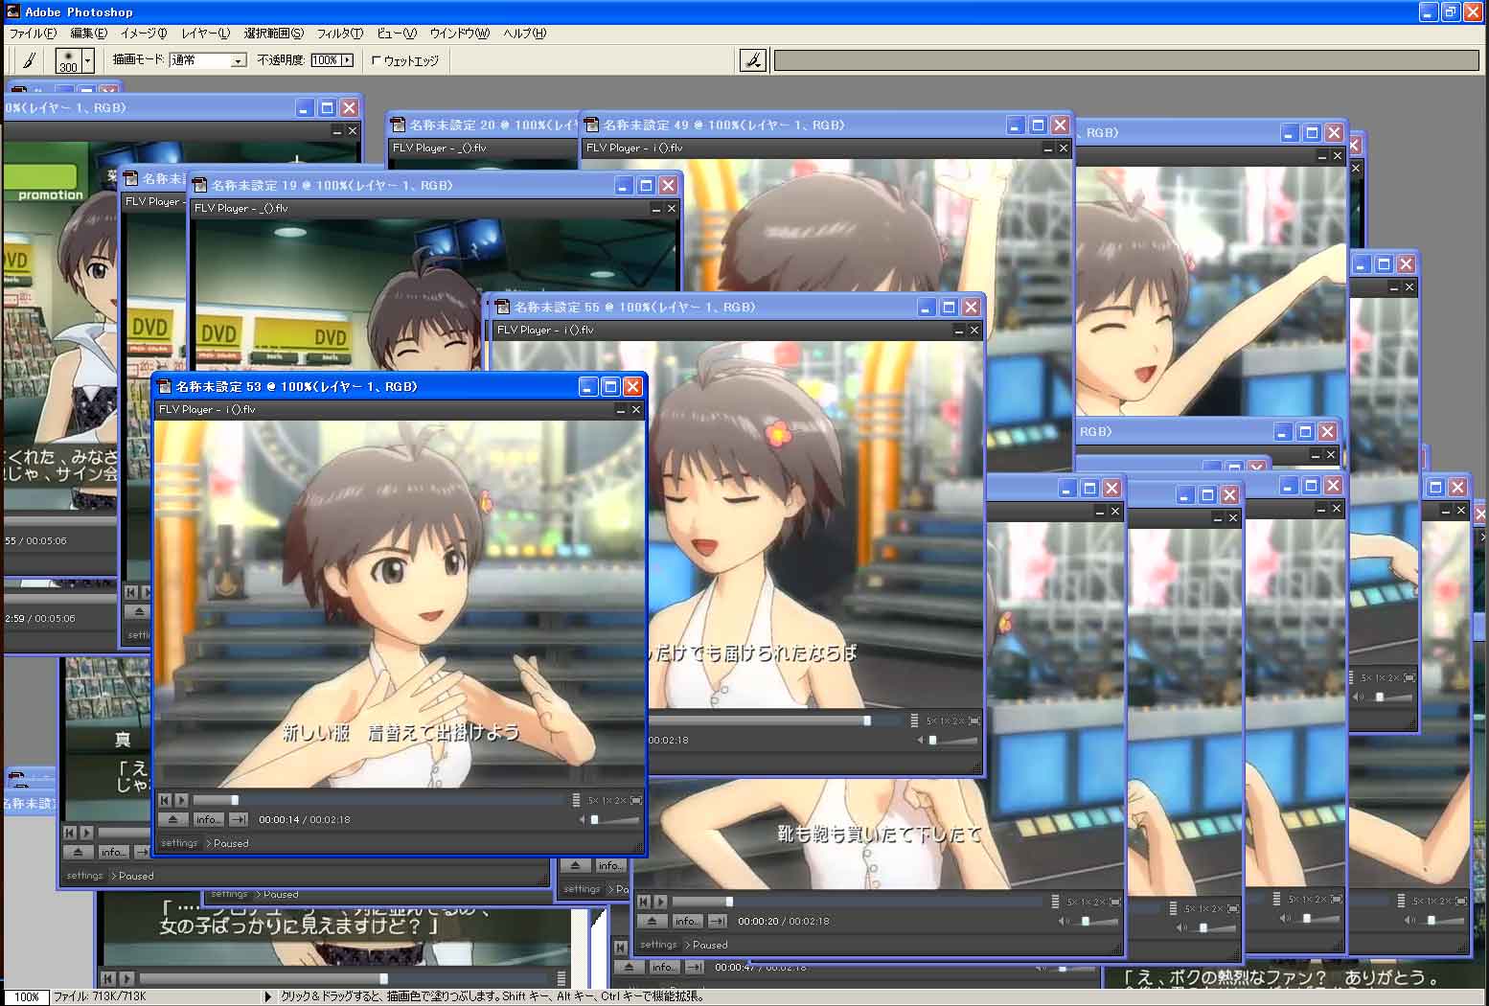This screenshot has height=1006, width=1489.
Task: Click the document icon in 名称未設定 53 title bar
Action: click(164, 386)
